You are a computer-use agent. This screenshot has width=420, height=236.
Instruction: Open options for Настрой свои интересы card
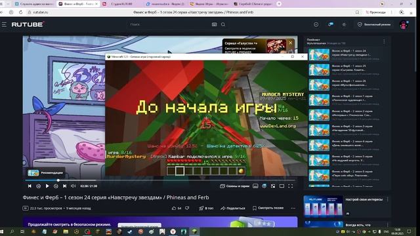388,199
